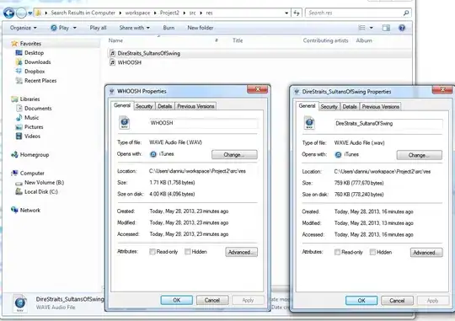Sort by the Album column header
Screen dimensions: 455x321
pyautogui.click(x=364, y=40)
